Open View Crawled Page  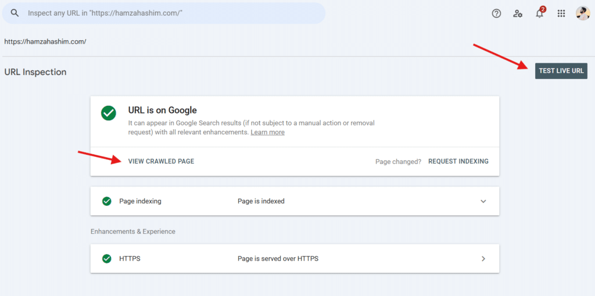click(162, 161)
